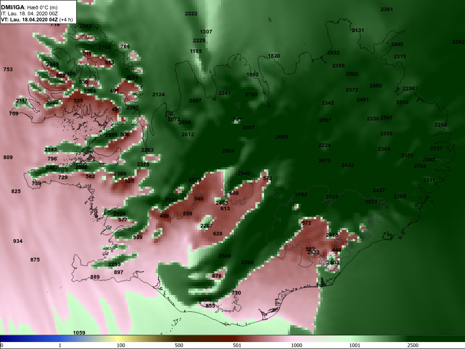
Task: Click the value 2940 on the map
Action: point(244,174)
